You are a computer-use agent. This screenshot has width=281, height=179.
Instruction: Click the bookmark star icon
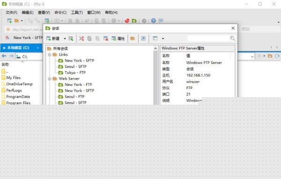point(259,56)
